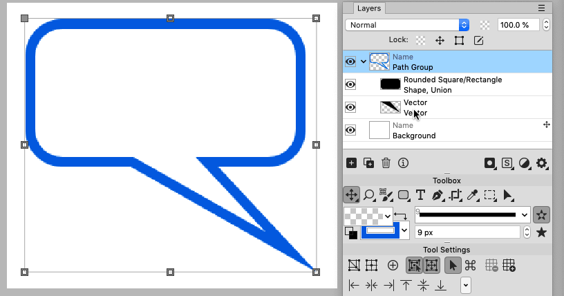Duplicate the selected layer
The width and height of the screenshot is (564, 296).
pos(368,163)
